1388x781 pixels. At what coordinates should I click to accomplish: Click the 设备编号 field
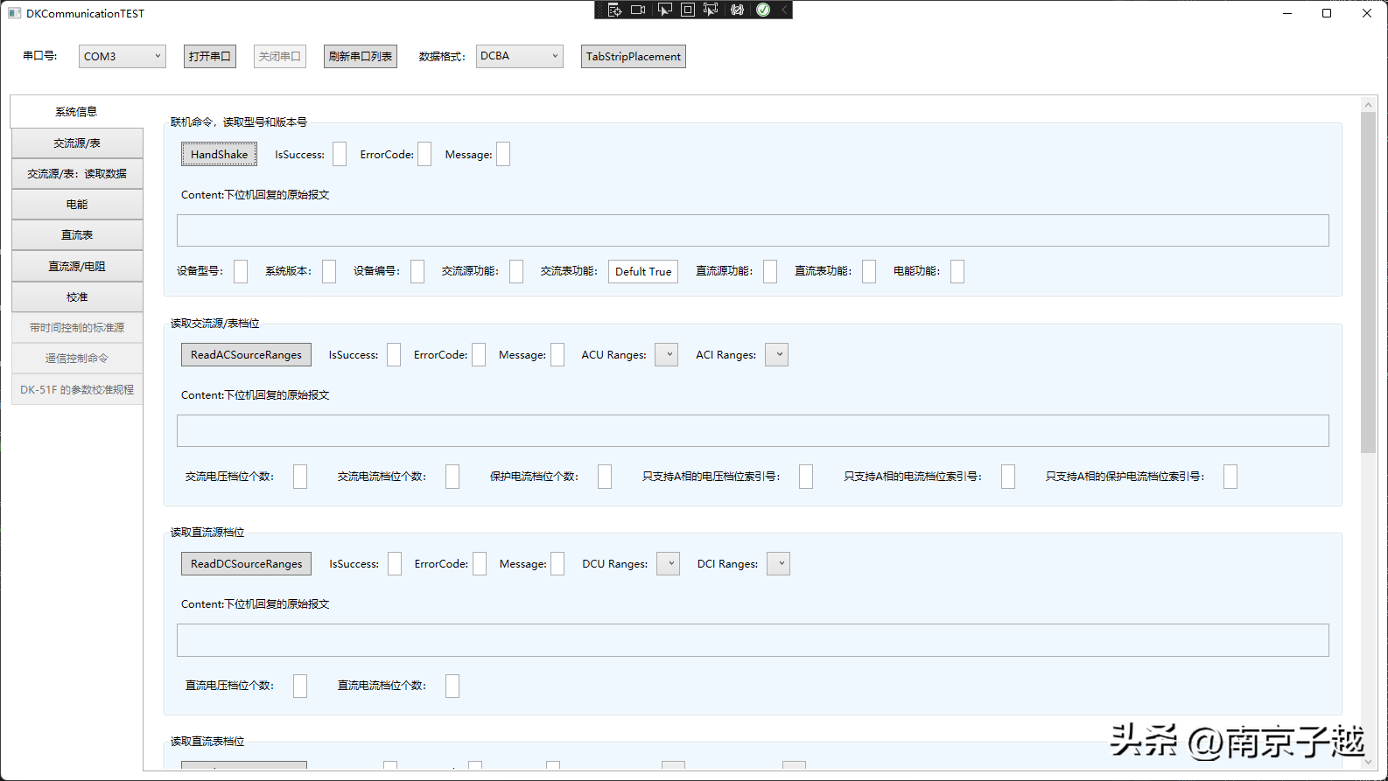tap(417, 271)
